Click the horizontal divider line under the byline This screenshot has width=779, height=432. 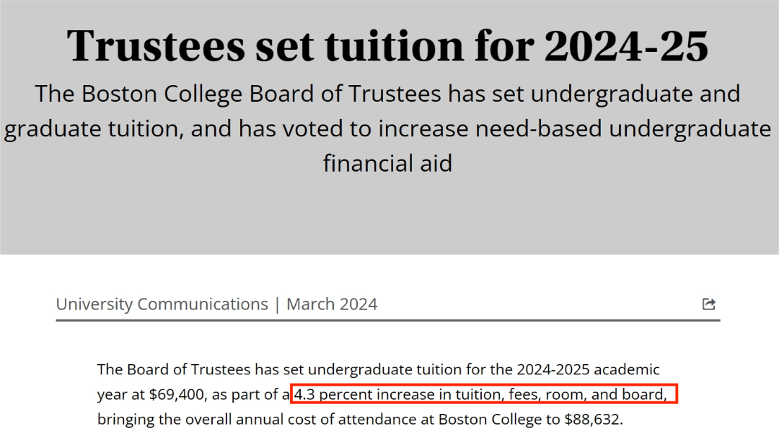pyautogui.click(x=388, y=321)
